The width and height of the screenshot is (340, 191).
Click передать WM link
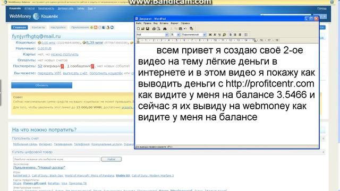pyautogui.click(x=49, y=73)
